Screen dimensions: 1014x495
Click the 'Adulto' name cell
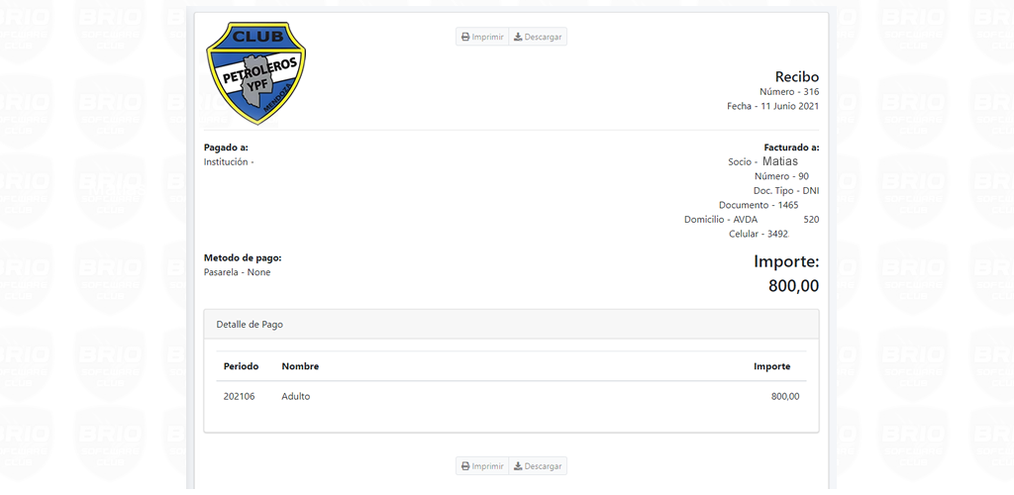295,397
